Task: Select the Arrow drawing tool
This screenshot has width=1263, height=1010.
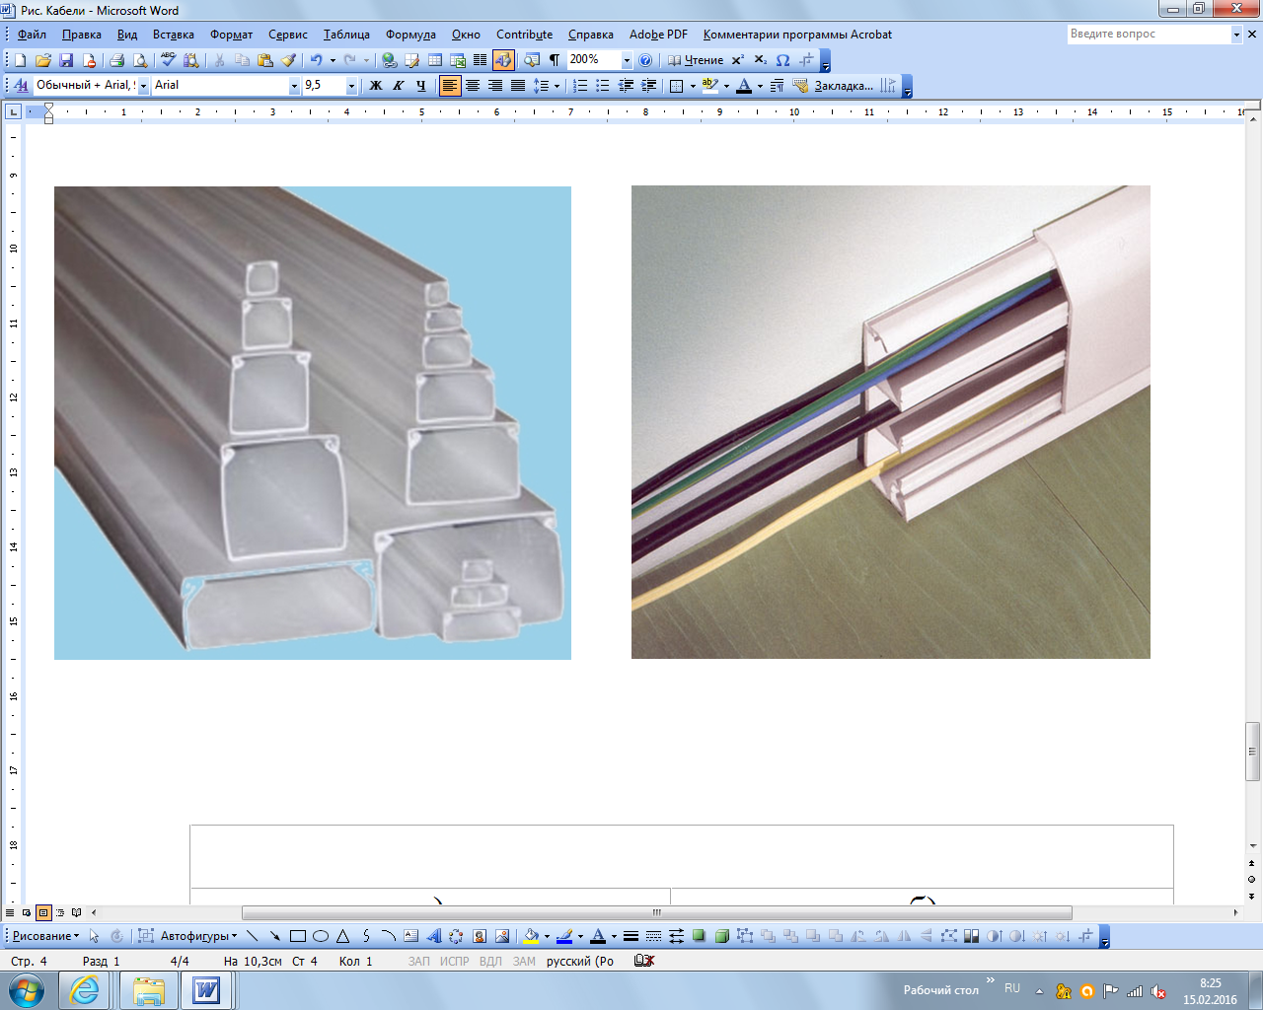Action: tap(275, 936)
